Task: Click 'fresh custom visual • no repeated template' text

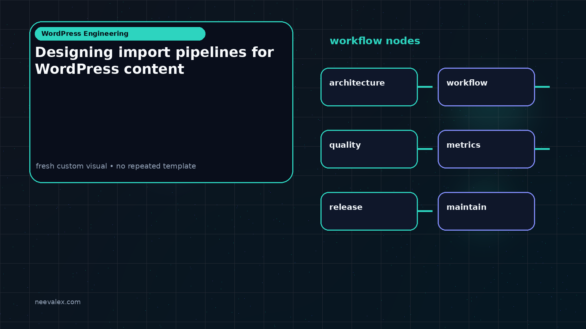Action: [x=116, y=166]
